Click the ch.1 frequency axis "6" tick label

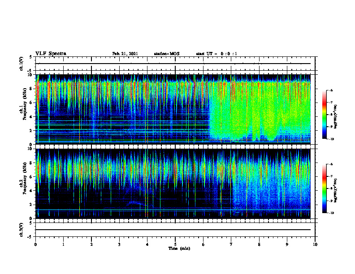[30, 103]
